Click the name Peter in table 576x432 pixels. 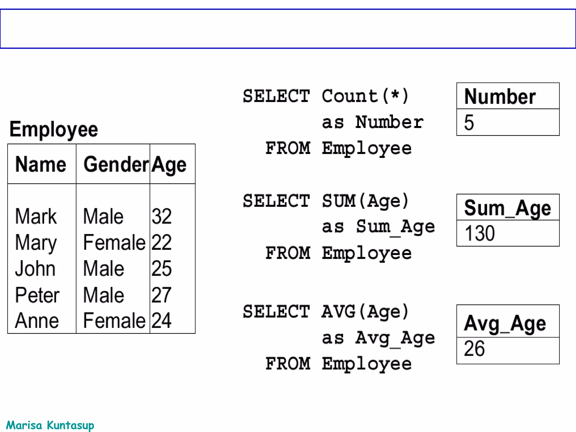click(37, 295)
